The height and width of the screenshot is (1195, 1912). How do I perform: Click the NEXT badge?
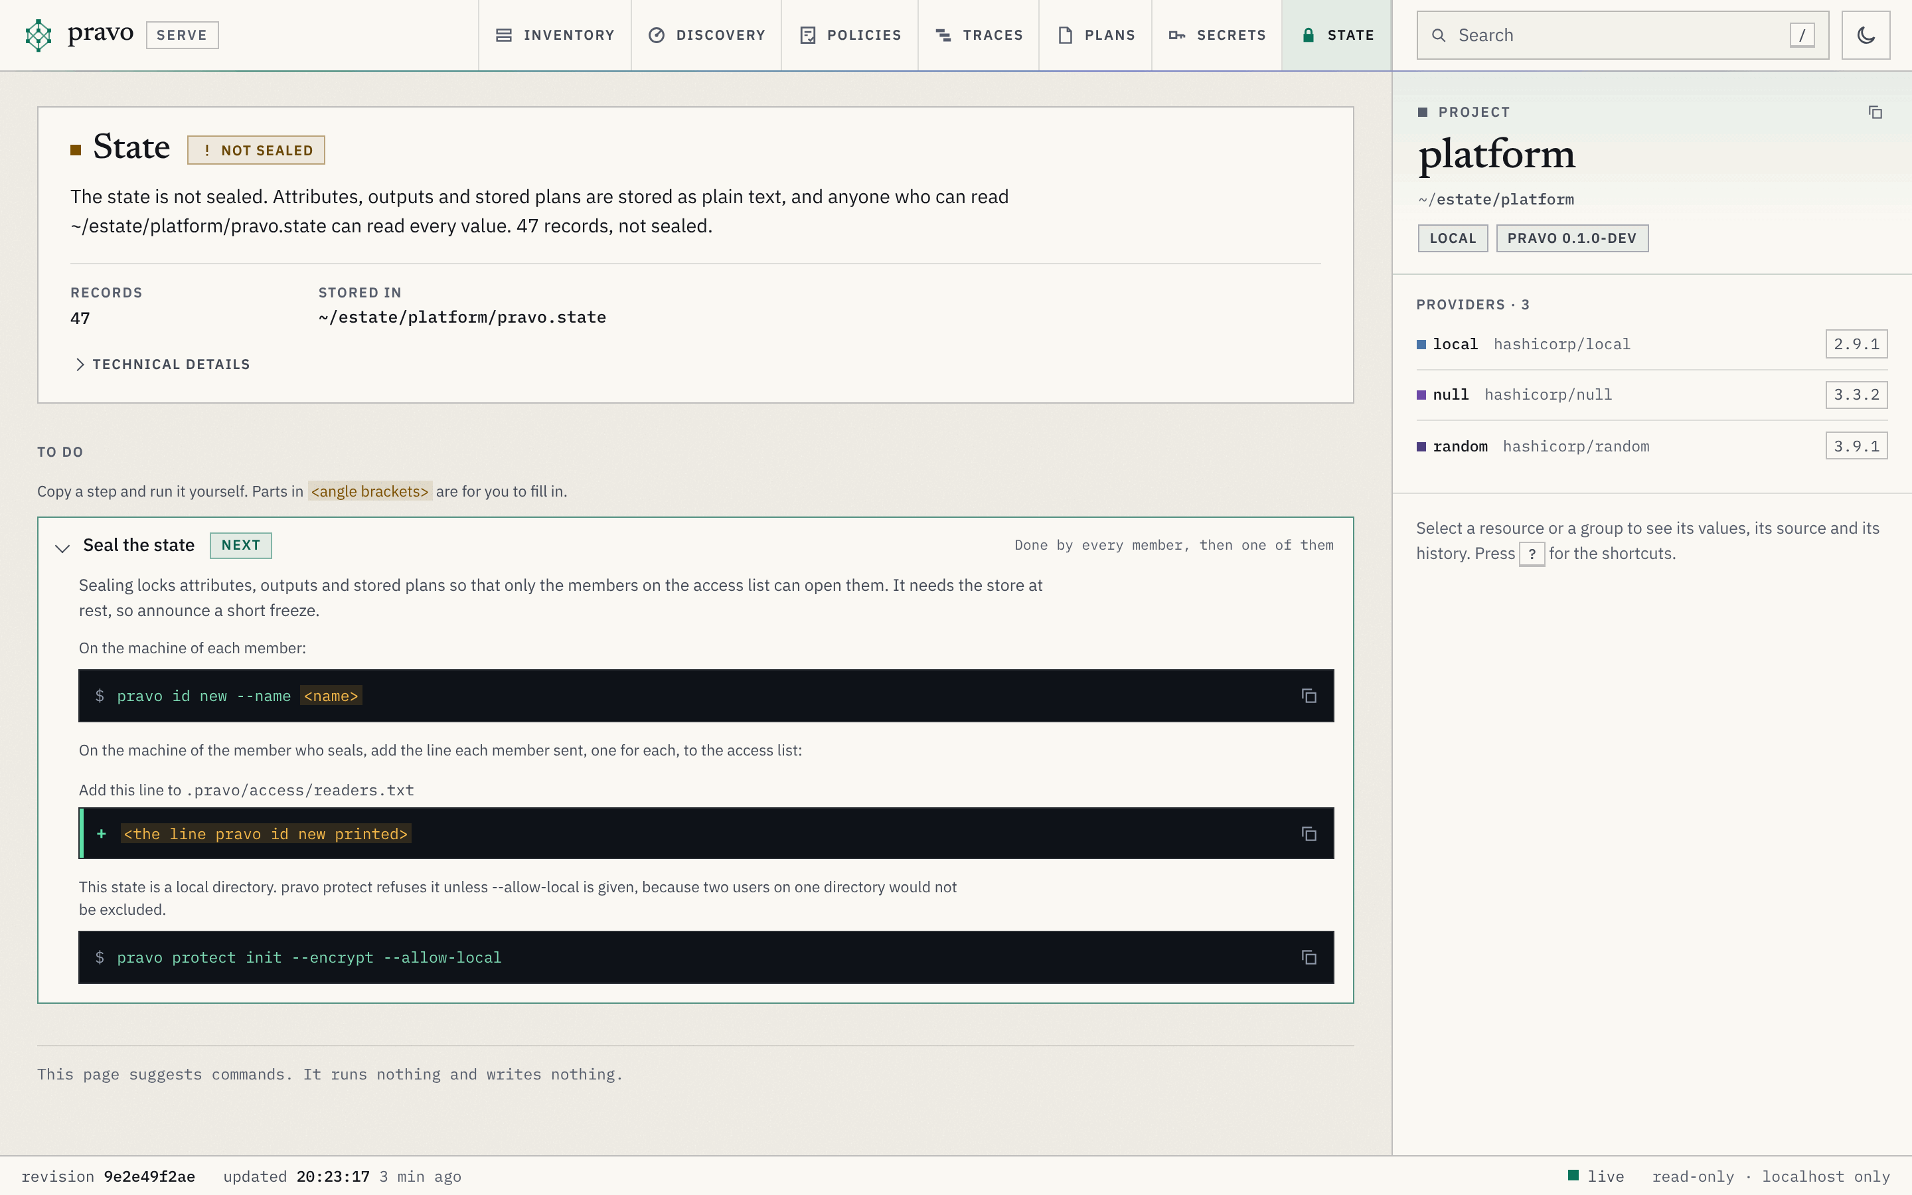click(x=241, y=545)
